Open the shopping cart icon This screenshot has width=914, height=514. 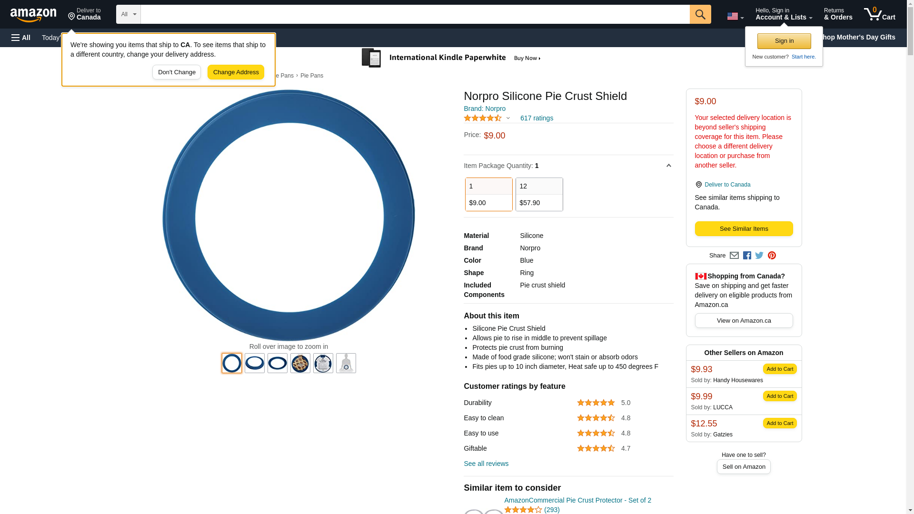pyautogui.click(x=879, y=14)
